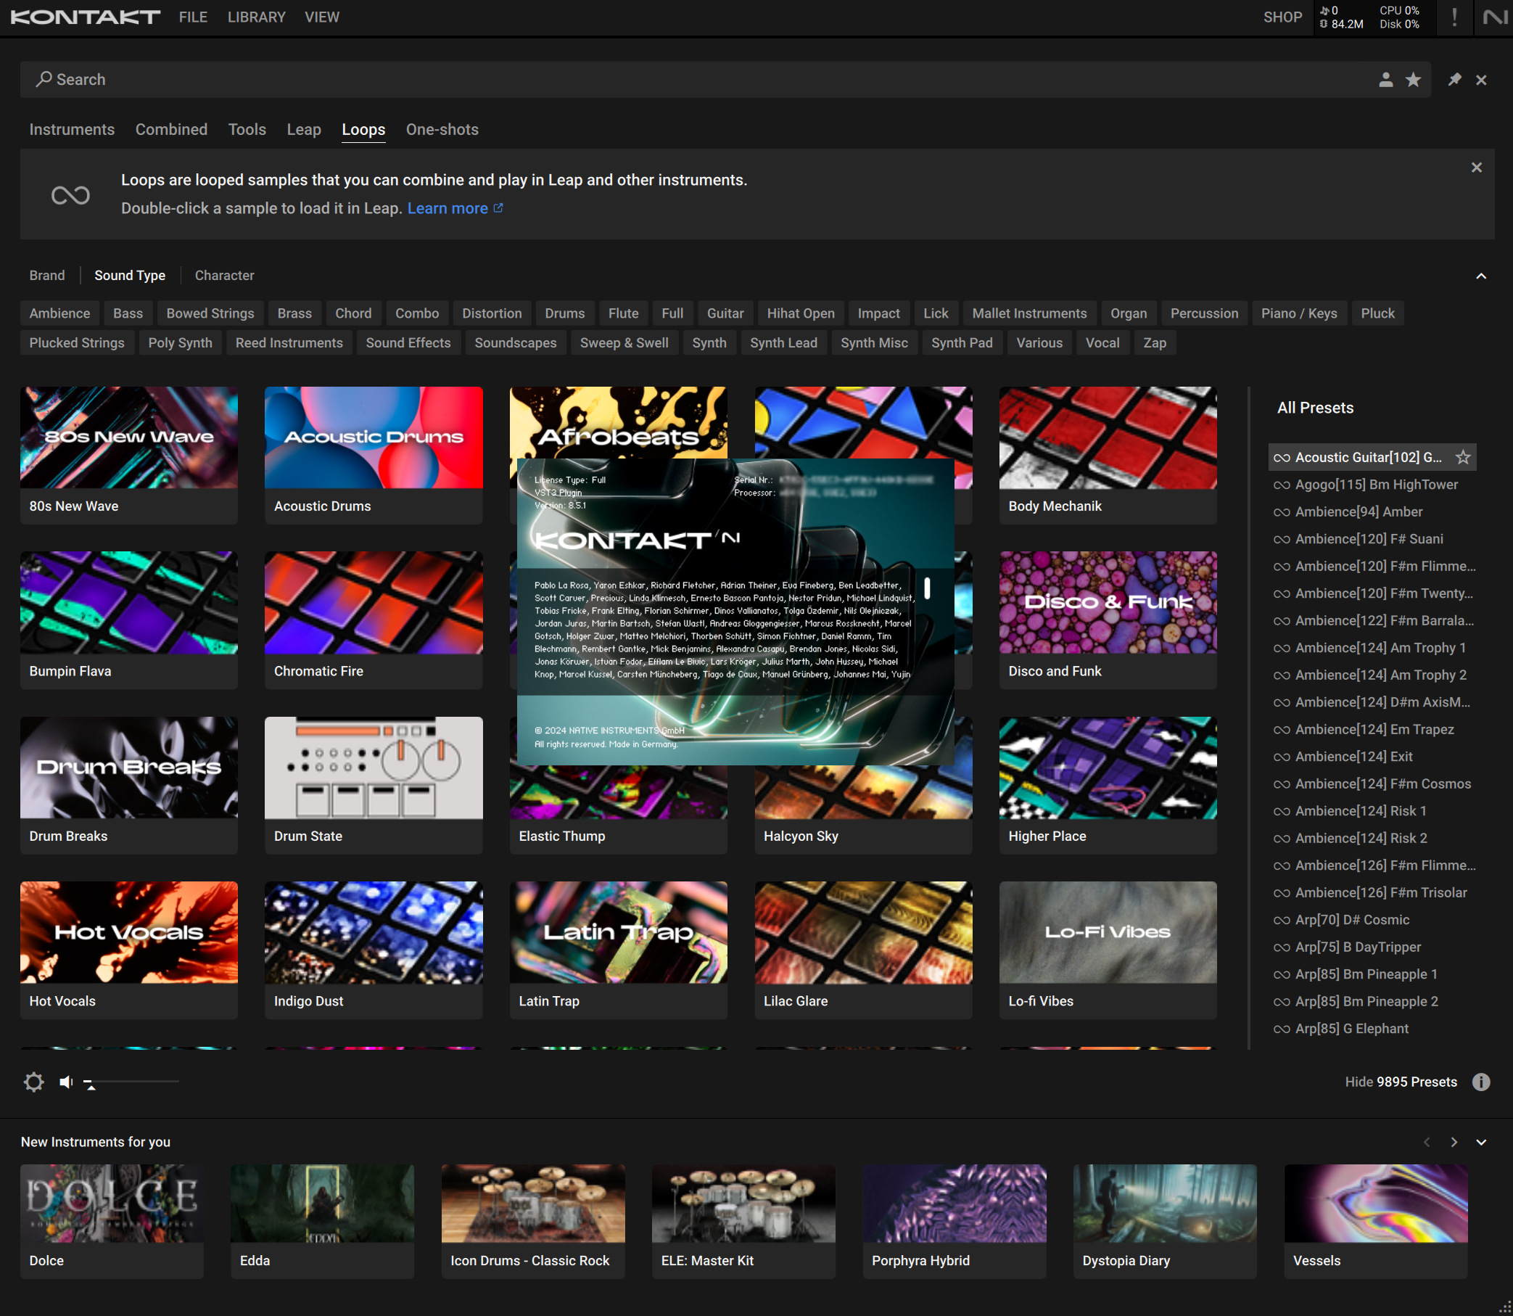Collapse the New Instruments for you section

point(1481,1142)
